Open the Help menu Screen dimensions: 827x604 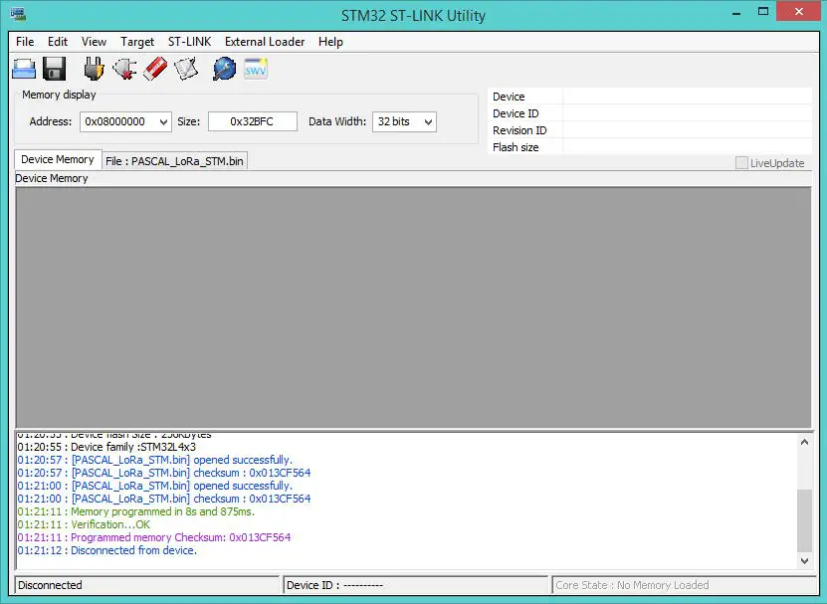(330, 42)
